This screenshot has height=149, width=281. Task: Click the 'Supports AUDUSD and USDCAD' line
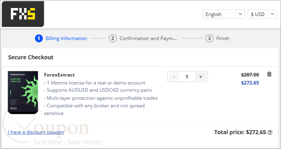(x=98, y=90)
